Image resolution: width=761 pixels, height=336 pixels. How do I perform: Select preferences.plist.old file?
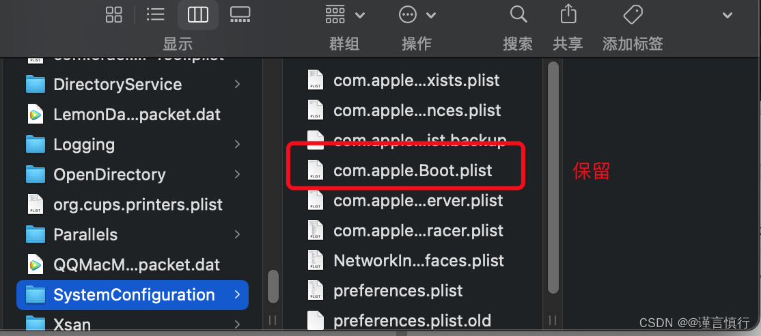coord(412,320)
